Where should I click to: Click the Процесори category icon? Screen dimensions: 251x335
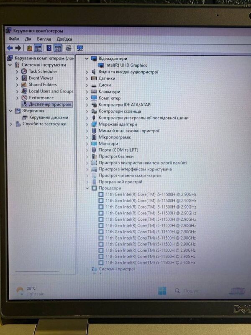coord(94,188)
